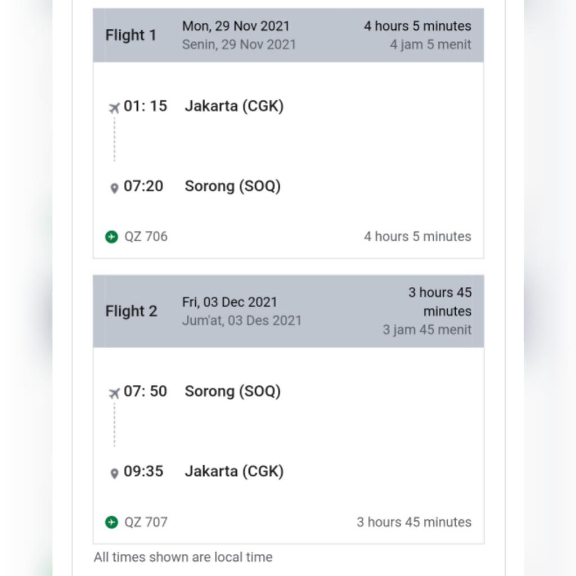Click the Sorong (SOQ) departure airport in Flight 2
Image resolution: width=576 pixels, height=576 pixels.
(232, 391)
